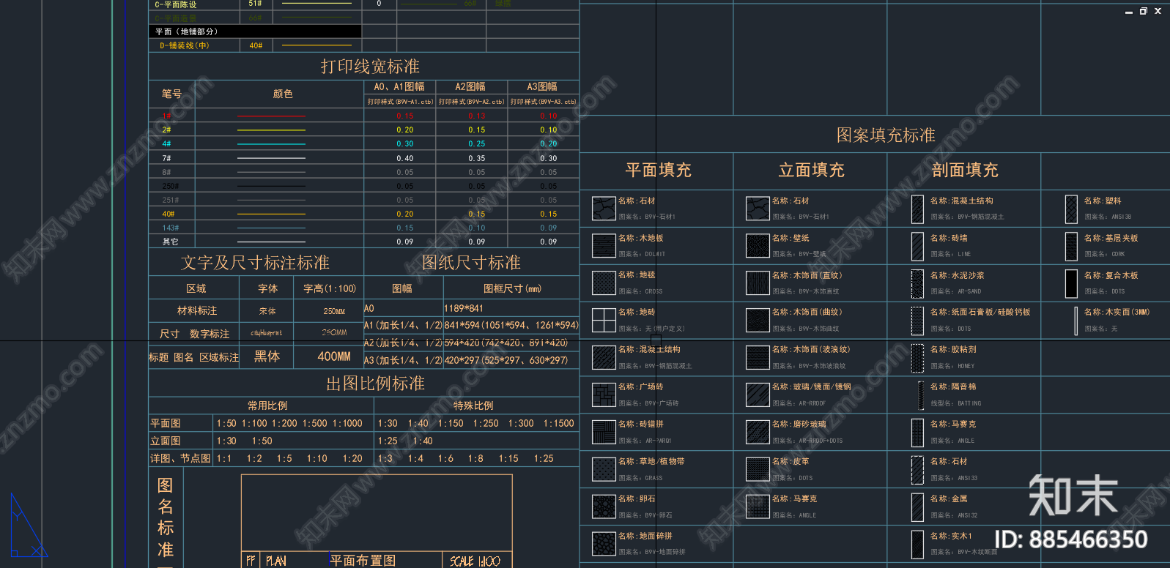This screenshot has height=568, width=1170.
Task: Select the 砖墙 section hatch swatch
Action: pyautogui.click(x=917, y=247)
